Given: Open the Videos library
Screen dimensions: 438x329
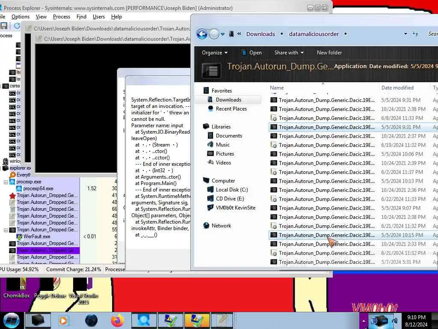Looking at the screenshot, I should (223, 162).
